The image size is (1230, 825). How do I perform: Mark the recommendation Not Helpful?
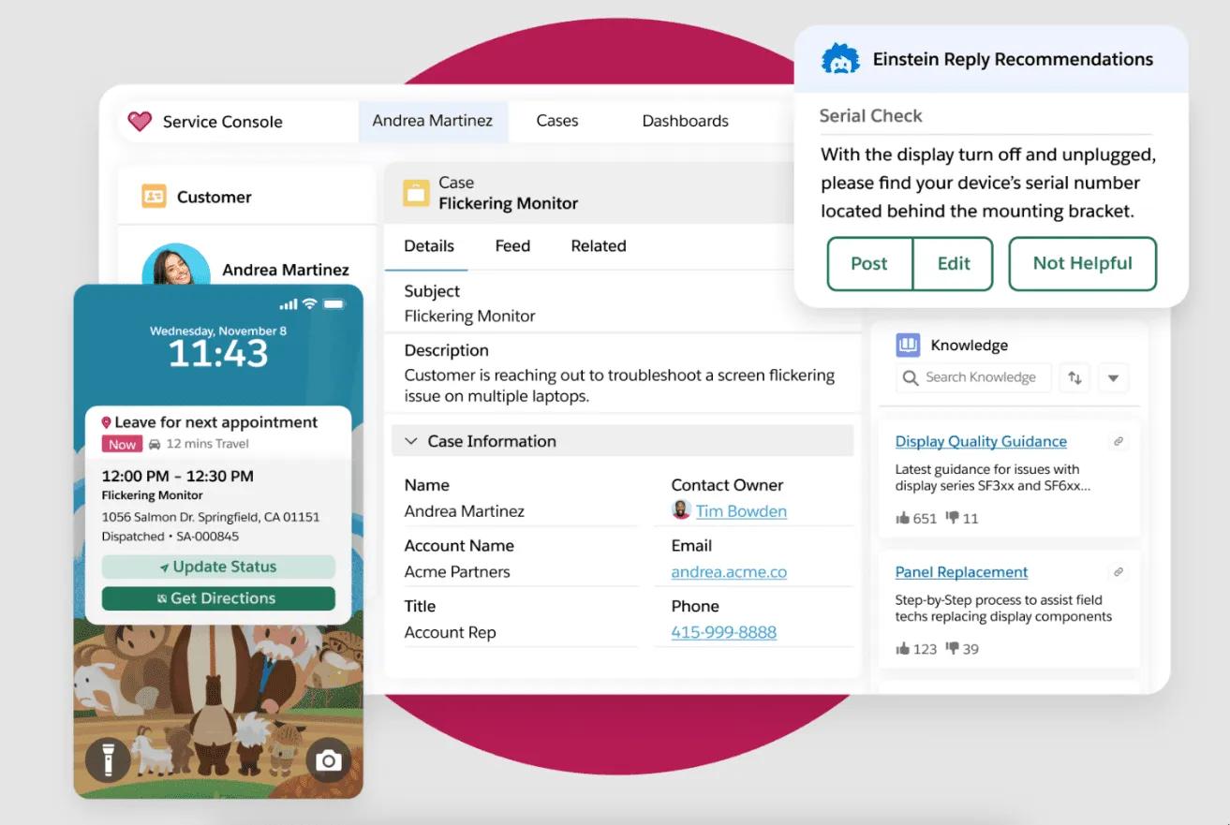pyautogui.click(x=1083, y=264)
